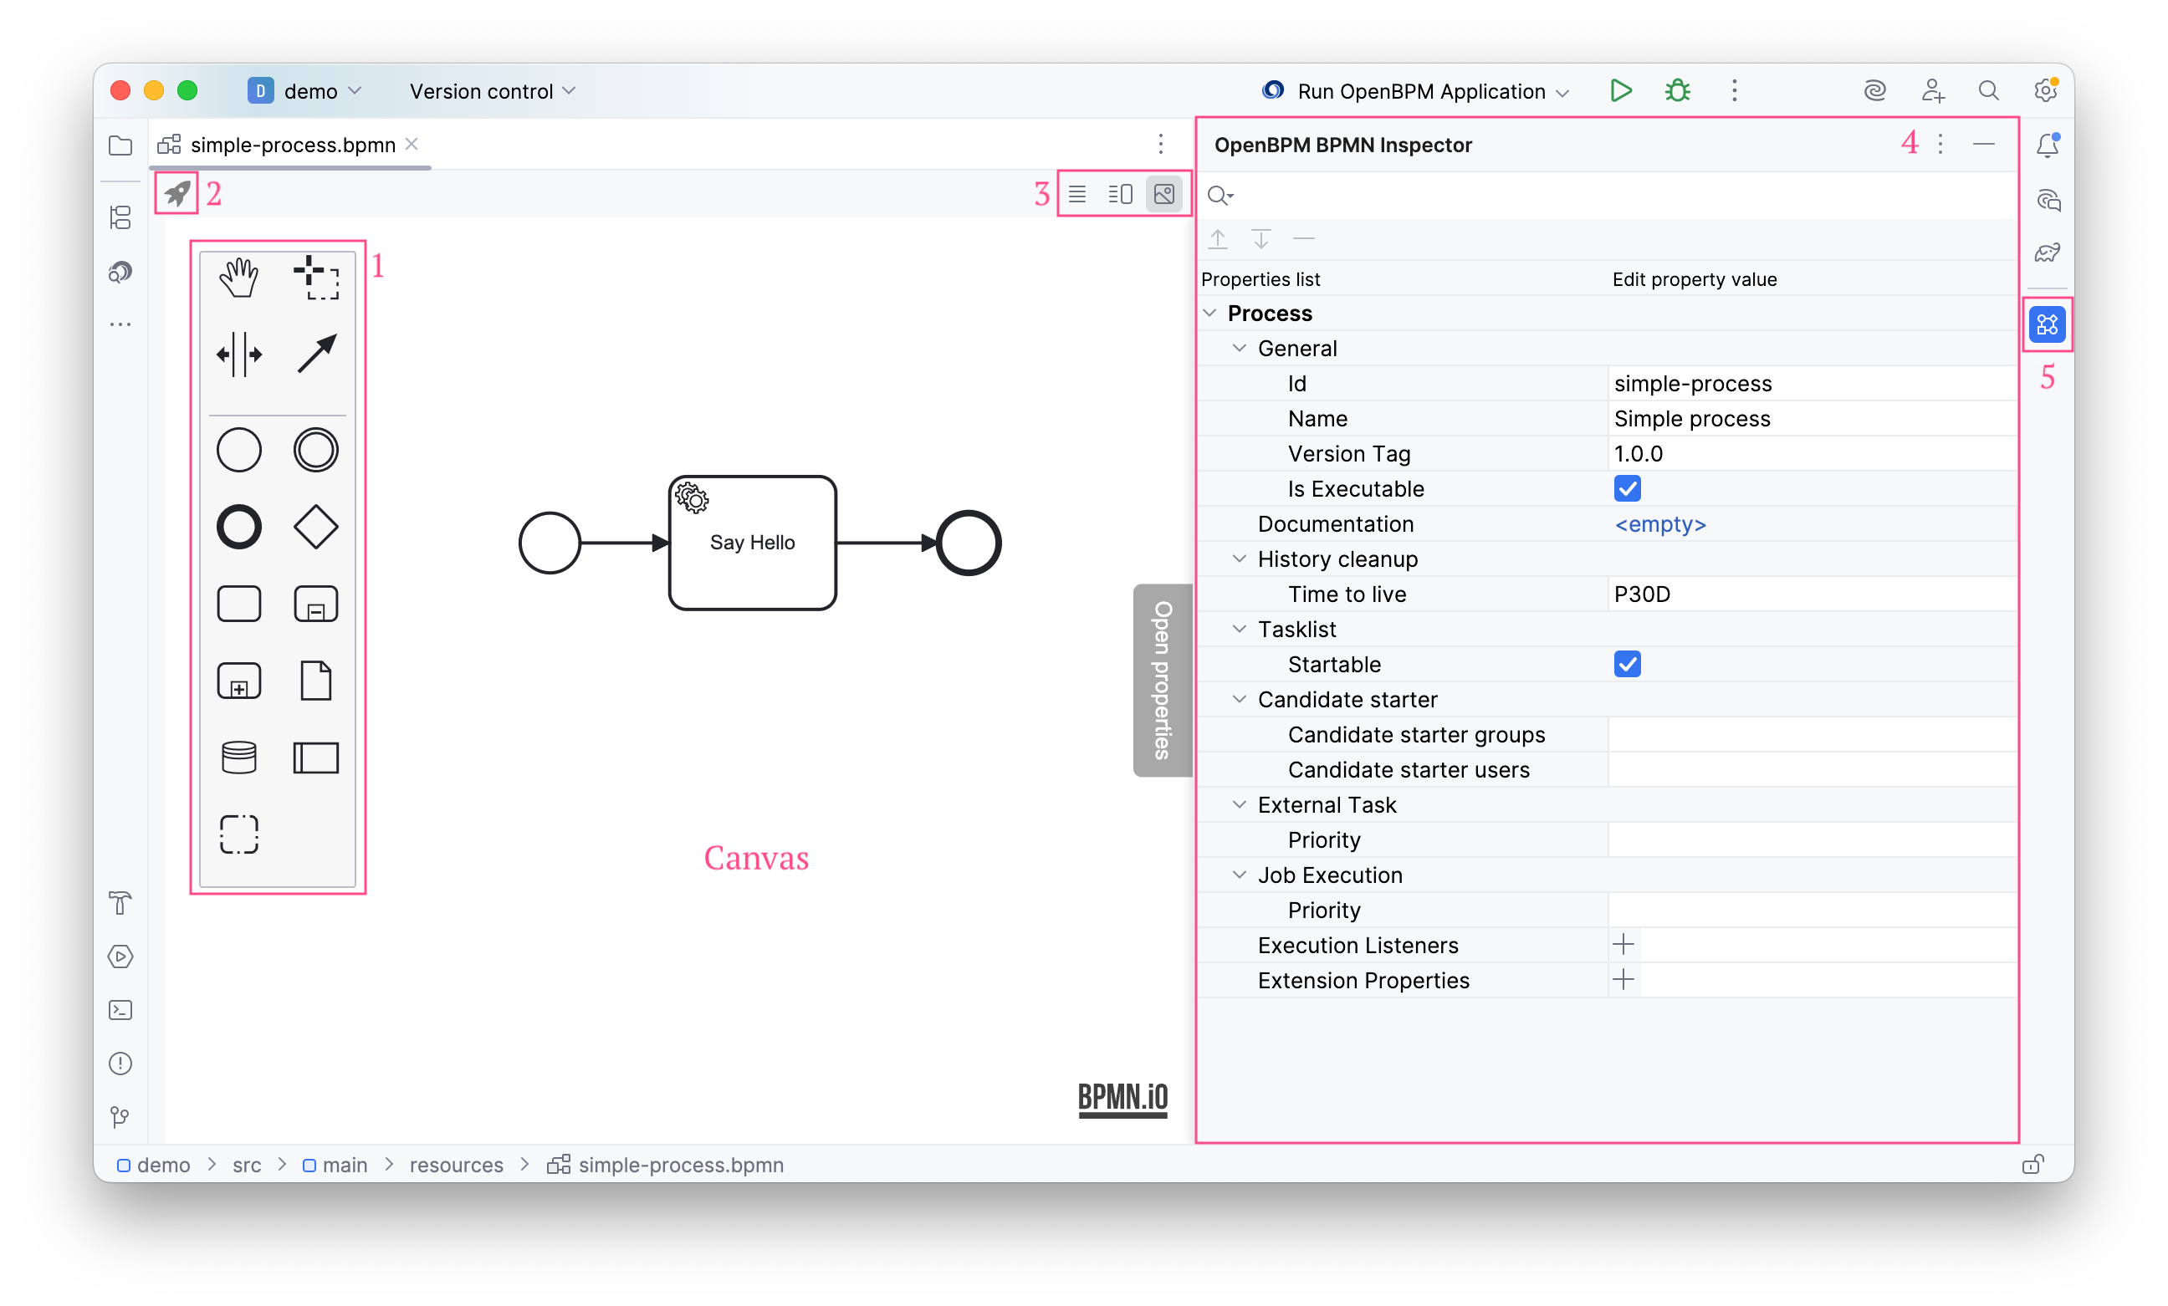The width and height of the screenshot is (2168, 1306).
Task: Create a Data Store from palette
Action: [x=238, y=758]
